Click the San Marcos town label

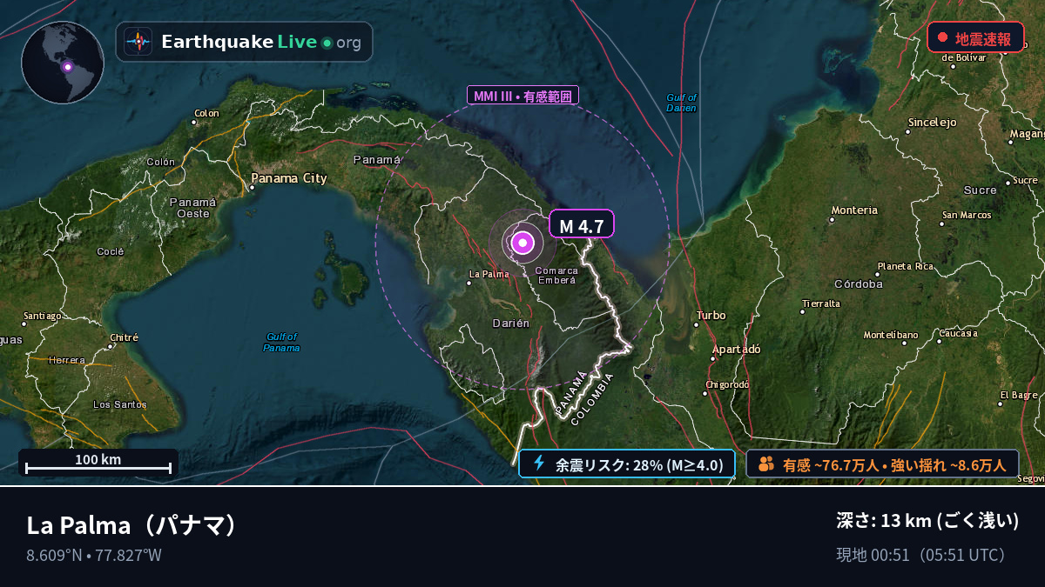[x=967, y=215]
